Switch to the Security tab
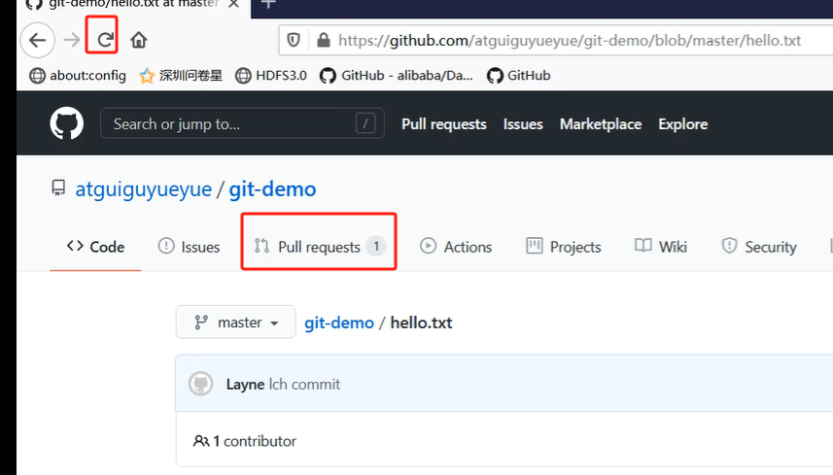 (759, 247)
